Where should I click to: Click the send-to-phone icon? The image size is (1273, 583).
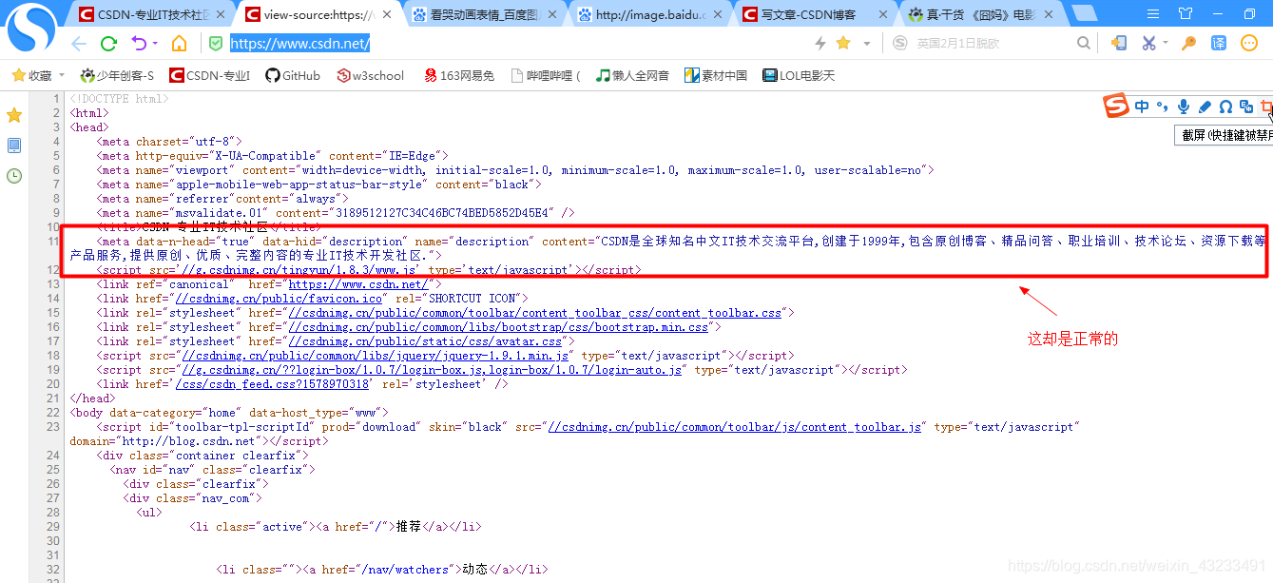[x=1119, y=44]
